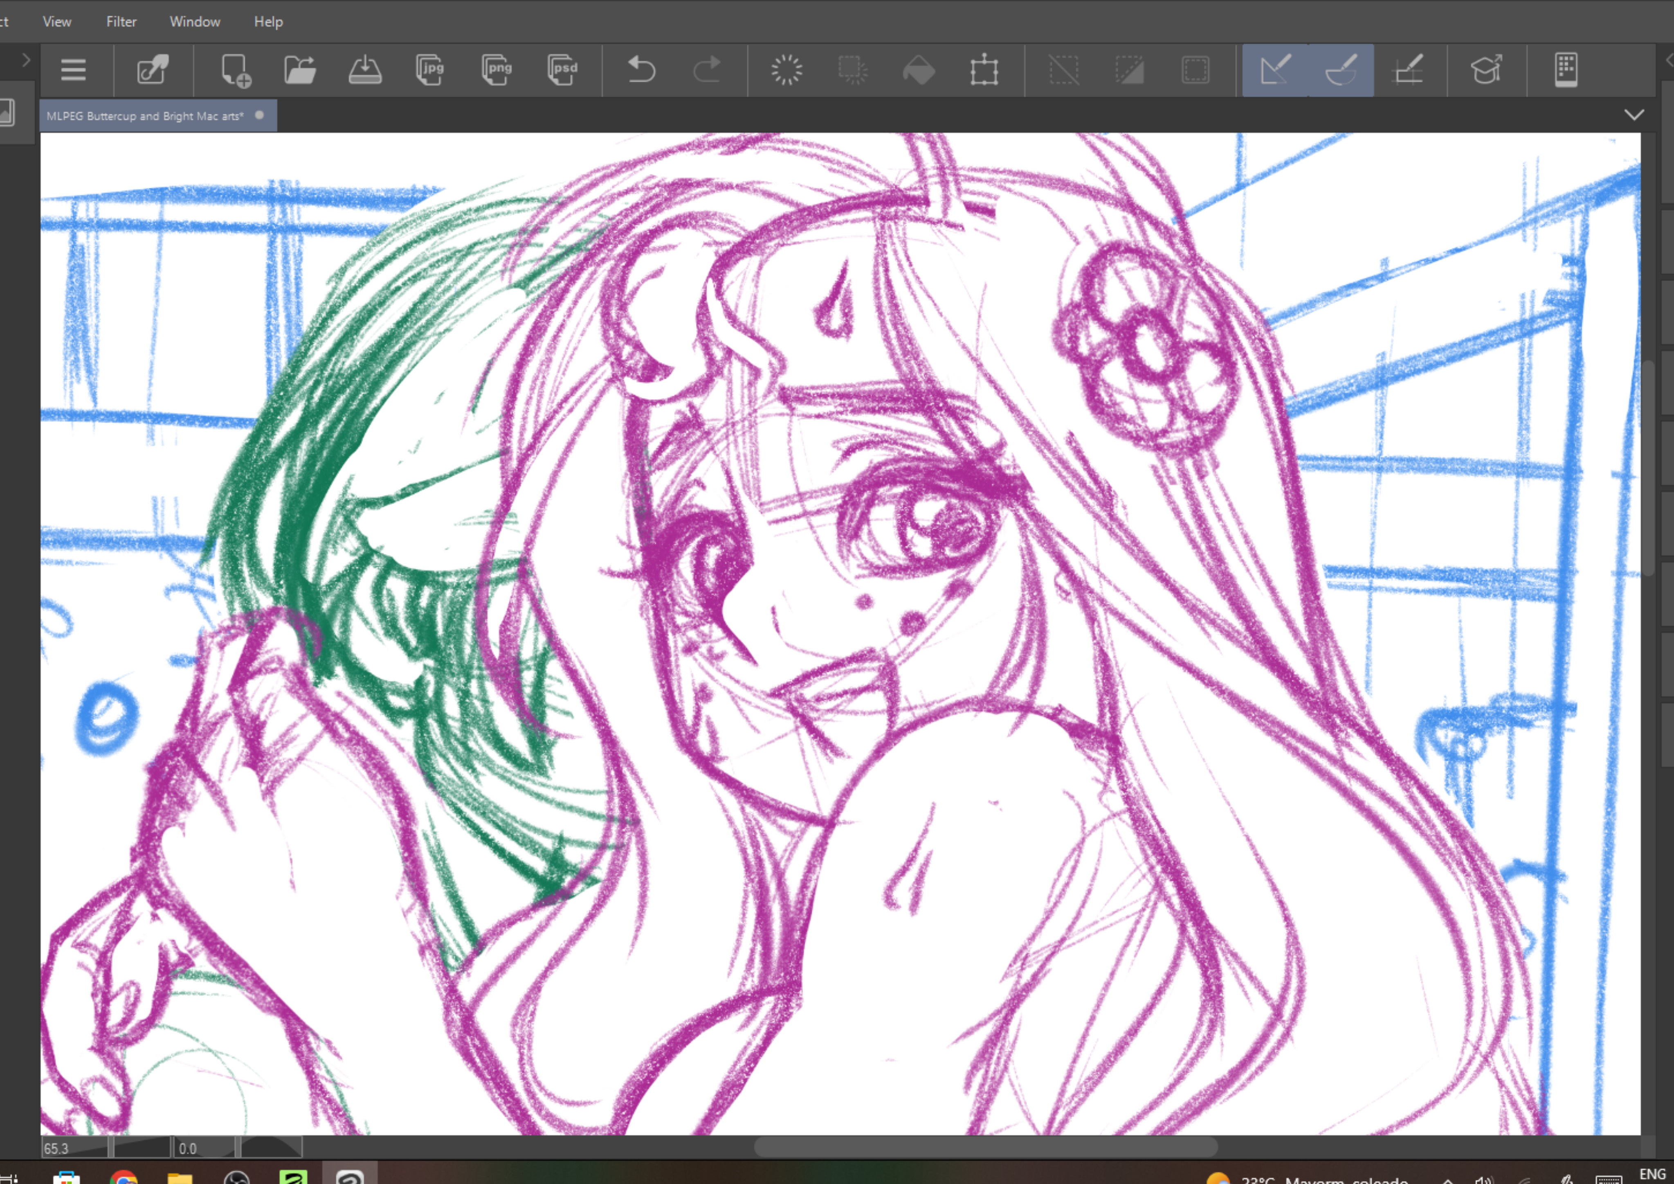
Task: Toggle Show Selection Border icon
Action: pyautogui.click(x=1196, y=70)
